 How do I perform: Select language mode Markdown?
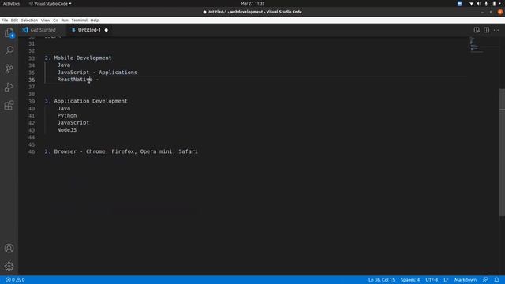(466, 280)
